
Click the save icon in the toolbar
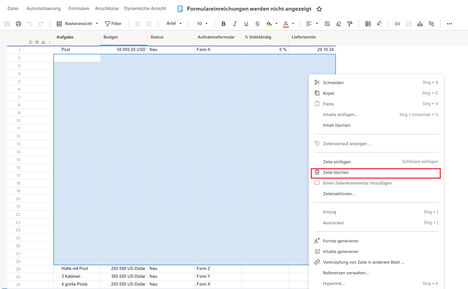coord(7,24)
